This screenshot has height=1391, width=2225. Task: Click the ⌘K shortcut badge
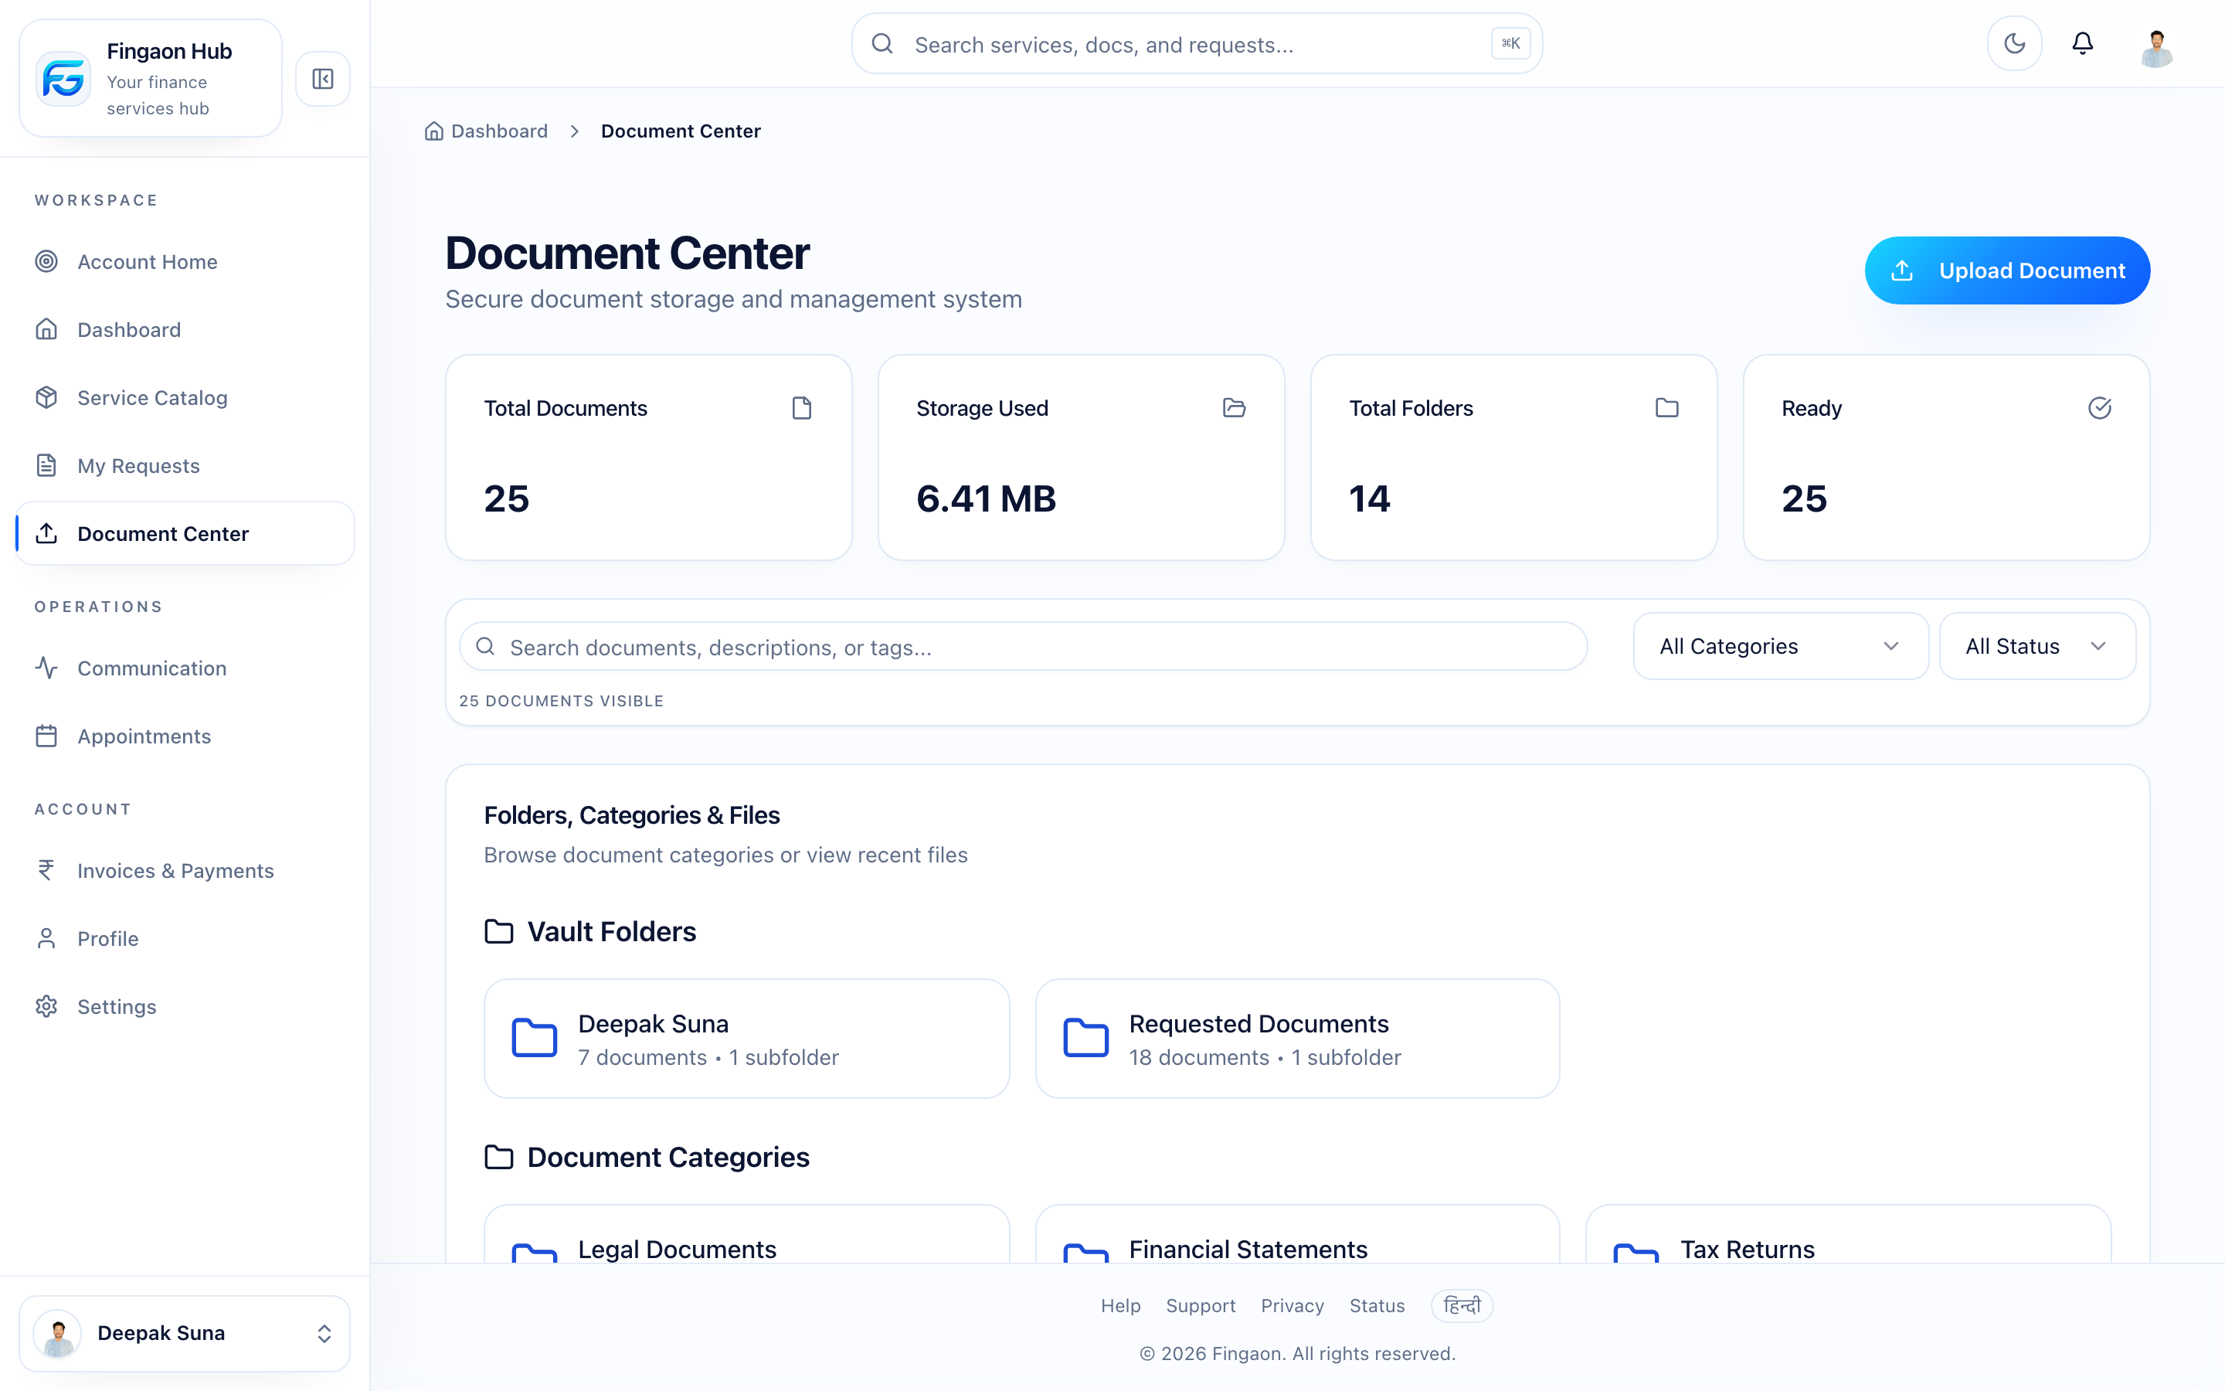(x=1510, y=43)
